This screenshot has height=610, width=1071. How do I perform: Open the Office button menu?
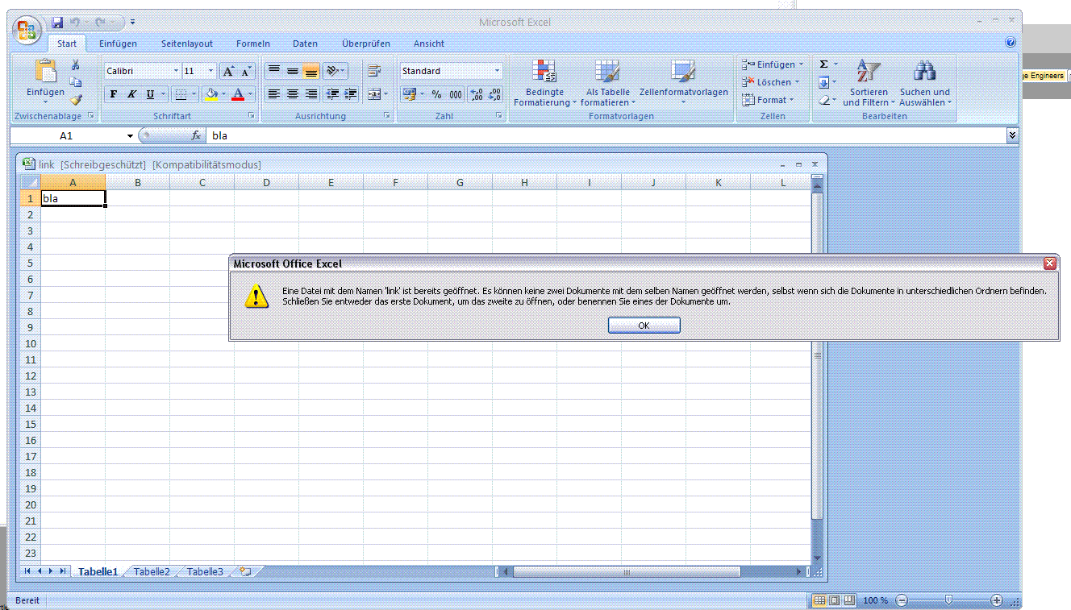click(27, 30)
